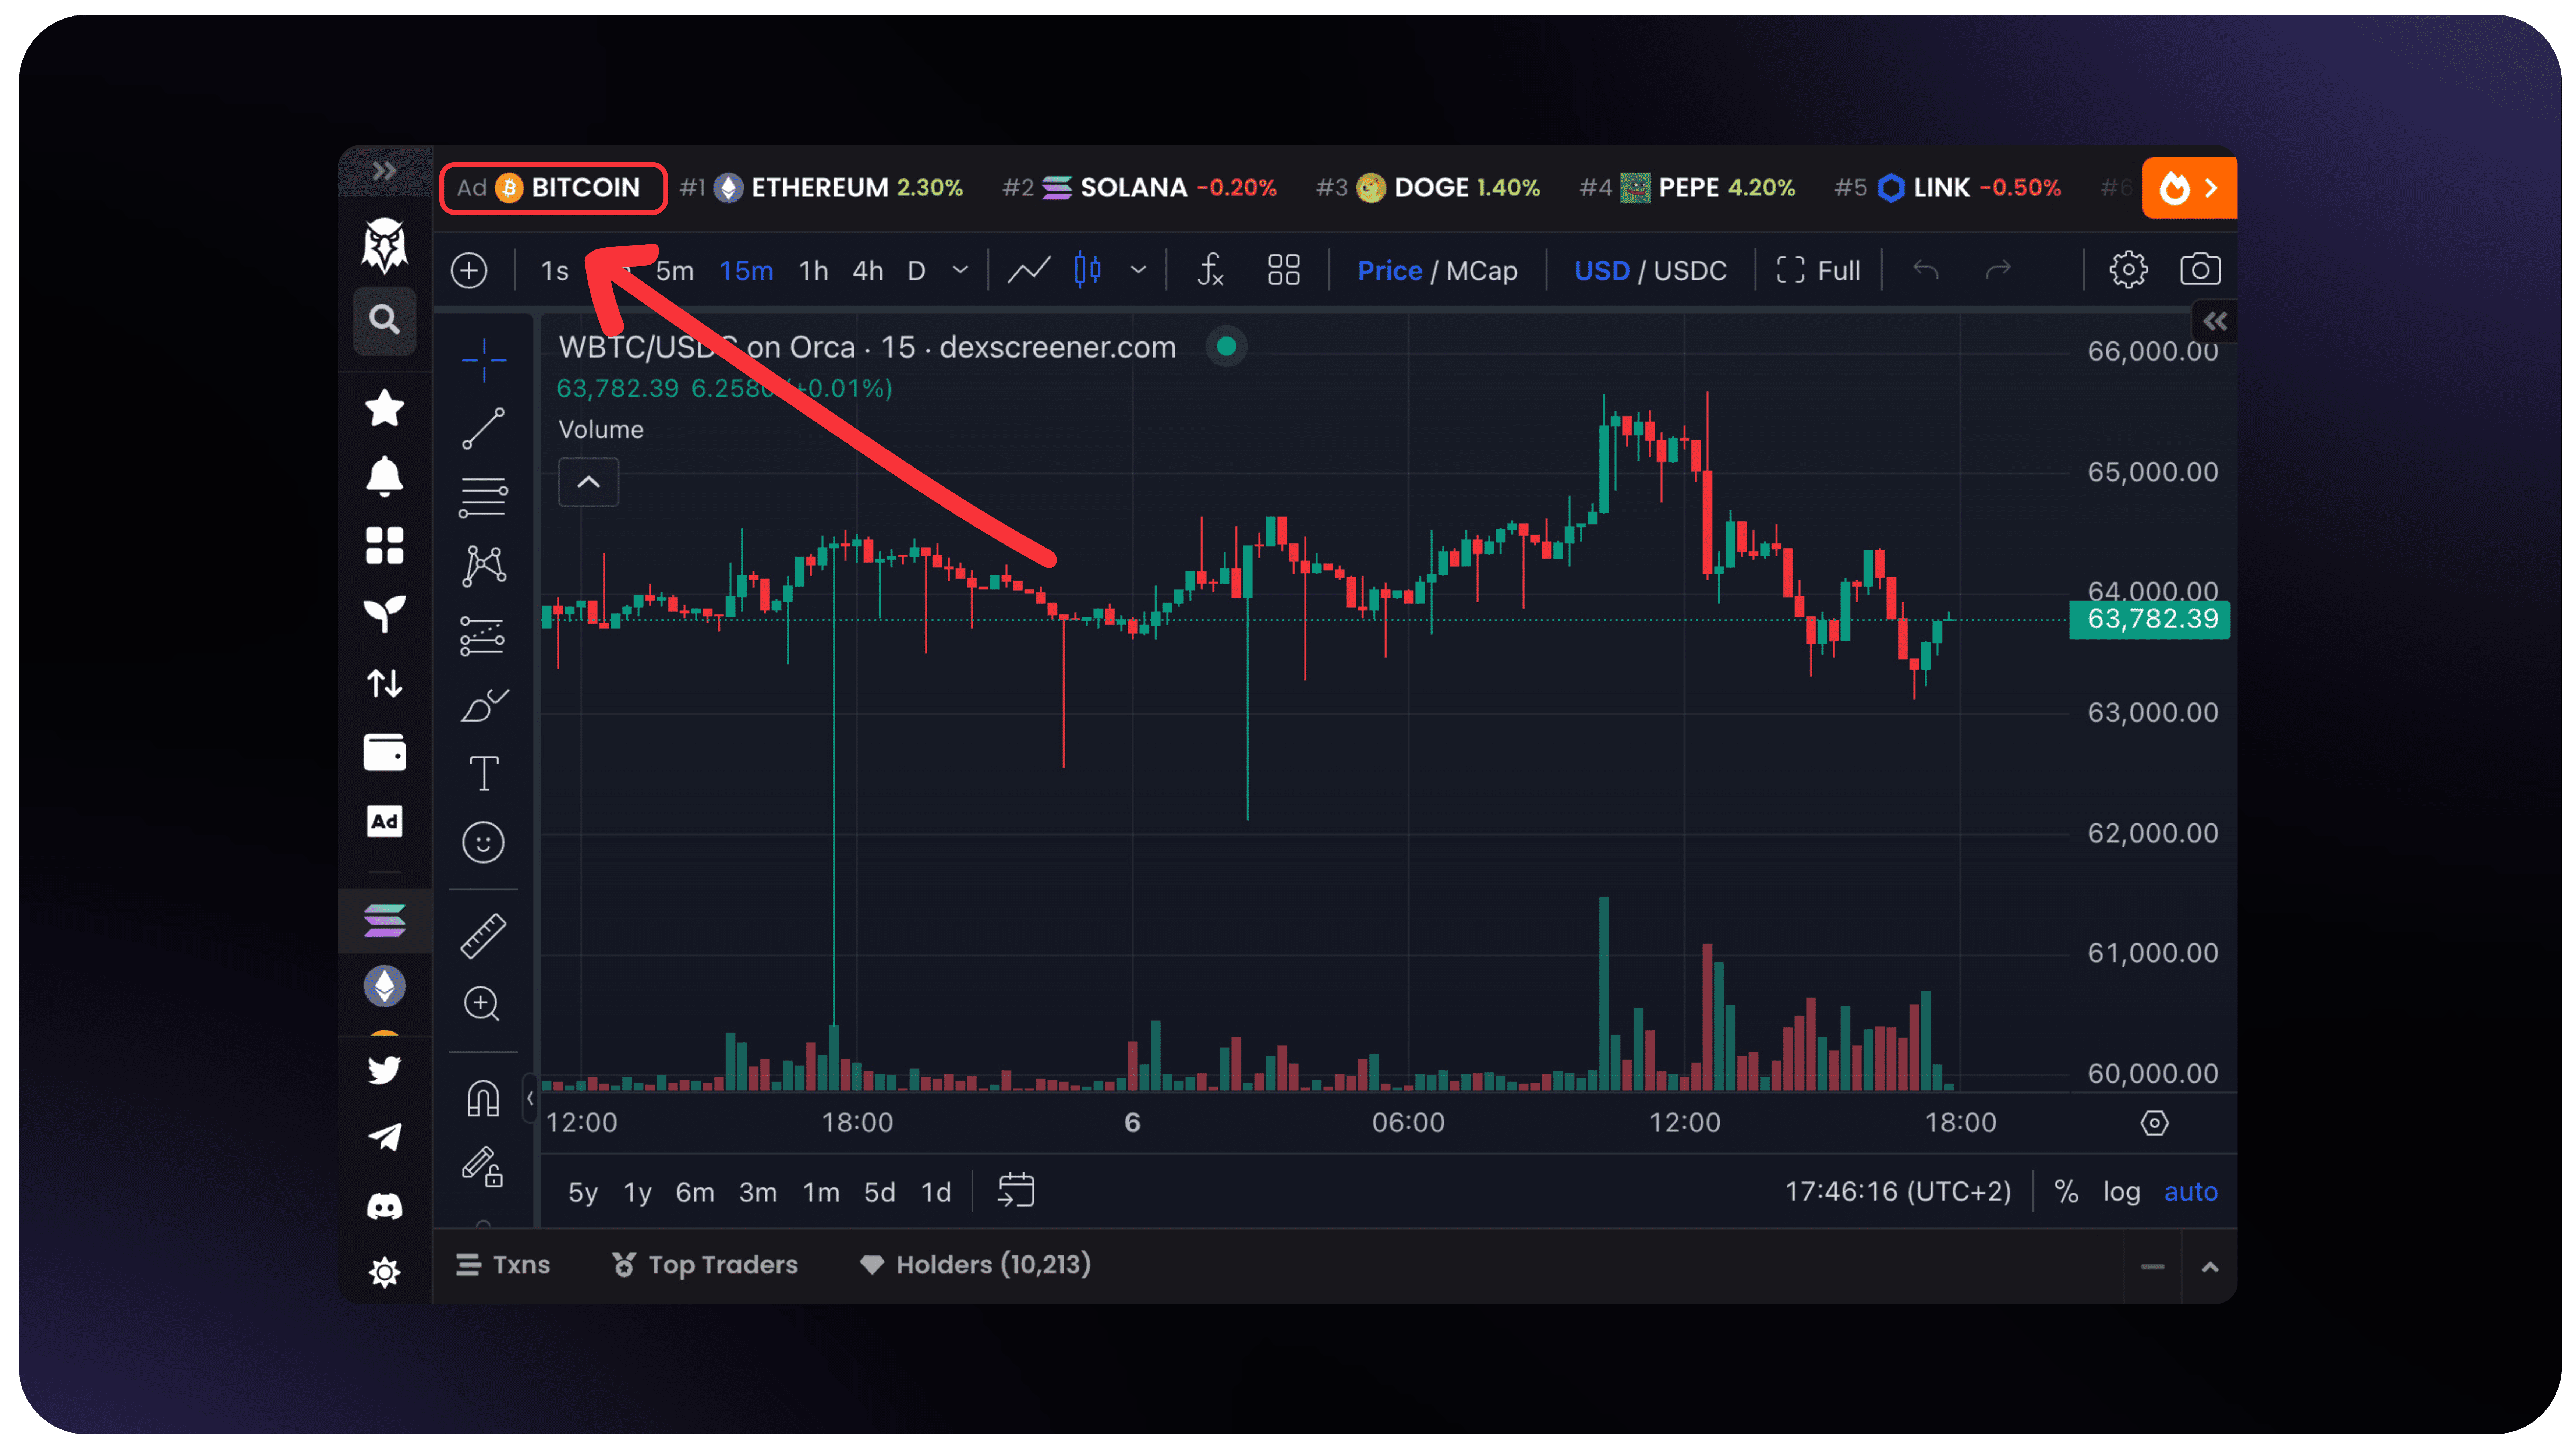Switch to the Top Traders tab
The width and height of the screenshot is (2576, 1449).
click(705, 1265)
